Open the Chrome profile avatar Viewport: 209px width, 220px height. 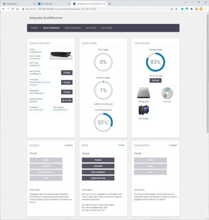point(201,9)
